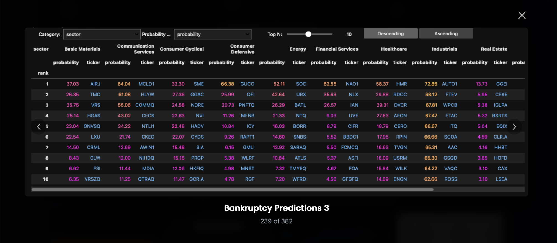This screenshot has width=557, height=243.
Task: Click probability value 72.85
Action: click(x=431, y=84)
